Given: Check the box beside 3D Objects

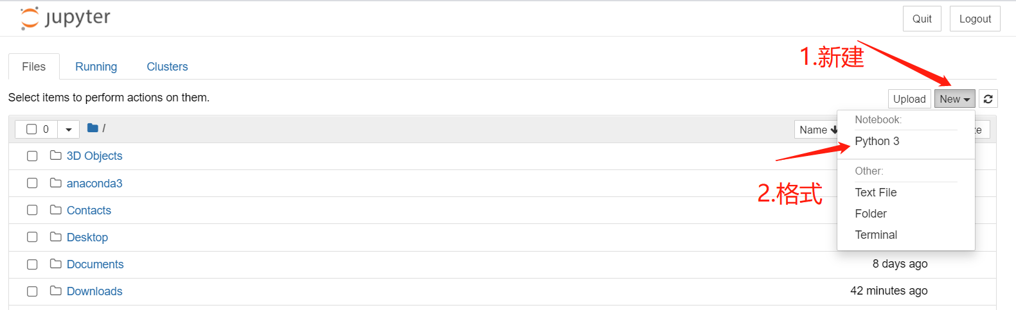Looking at the screenshot, I should 32,156.
